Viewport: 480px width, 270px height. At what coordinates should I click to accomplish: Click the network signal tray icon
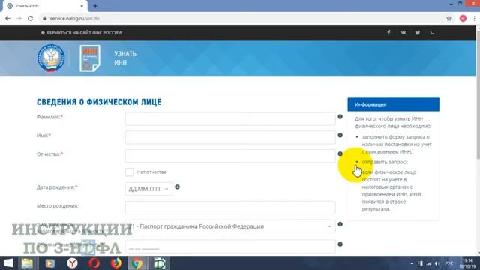point(429,263)
